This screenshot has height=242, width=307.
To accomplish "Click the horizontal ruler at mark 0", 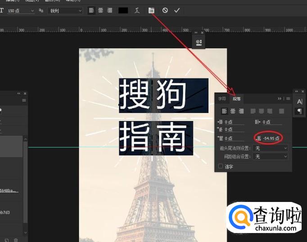I will (x=81, y=30).
